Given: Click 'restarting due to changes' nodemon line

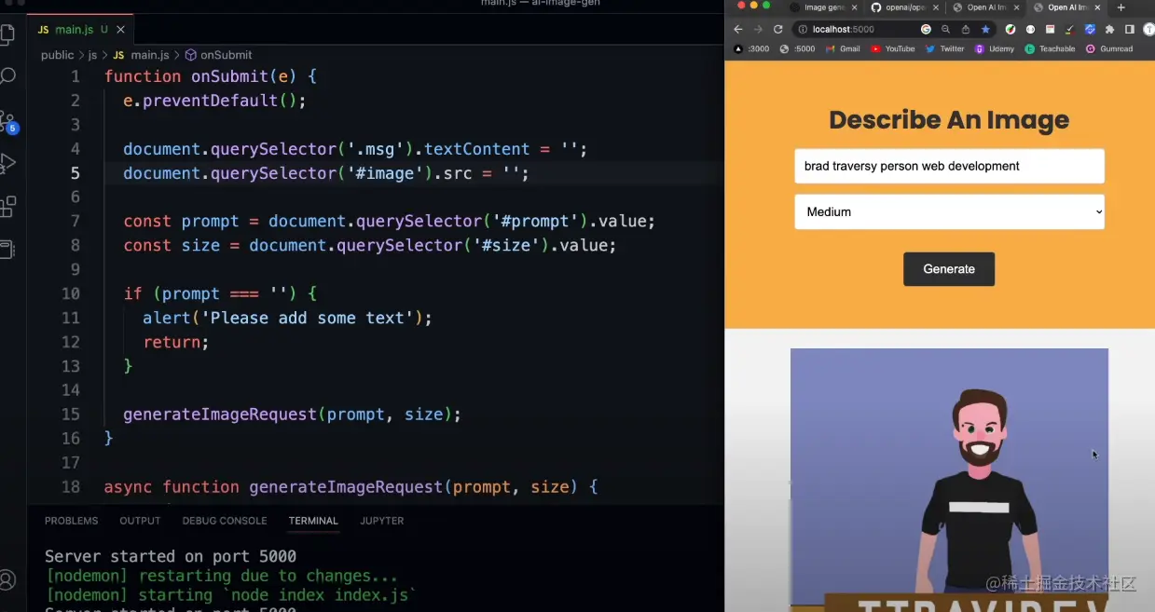Looking at the screenshot, I should pyautogui.click(x=222, y=576).
